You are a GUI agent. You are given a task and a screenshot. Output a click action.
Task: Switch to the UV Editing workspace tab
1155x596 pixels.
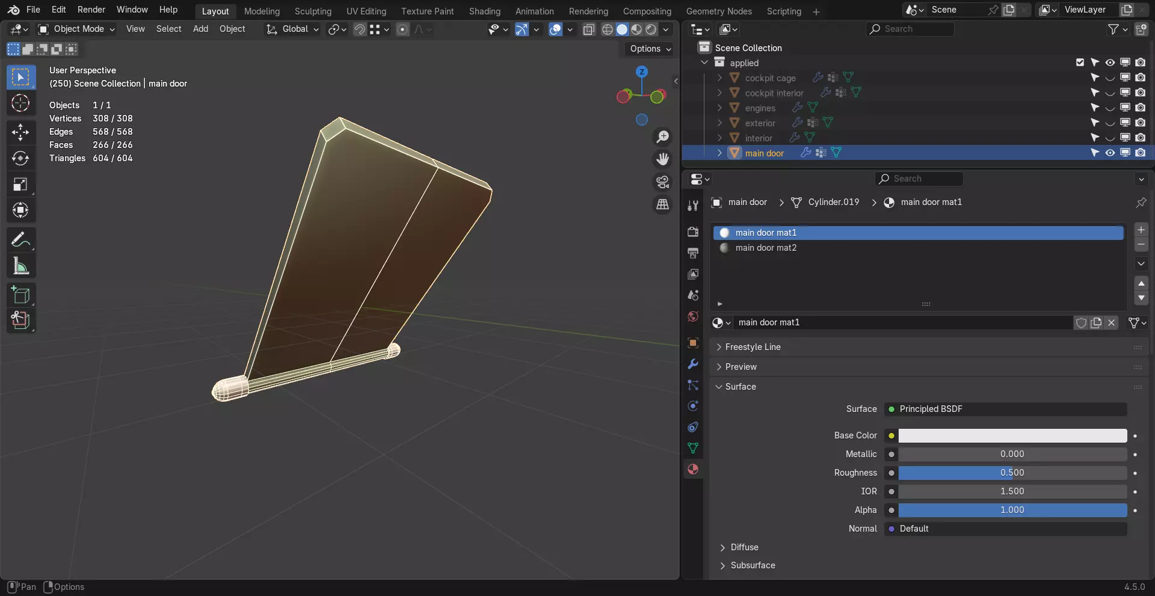point(366,11)
